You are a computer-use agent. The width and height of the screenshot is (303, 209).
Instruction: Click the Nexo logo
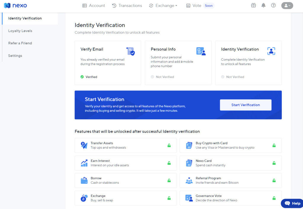[15, 5]
